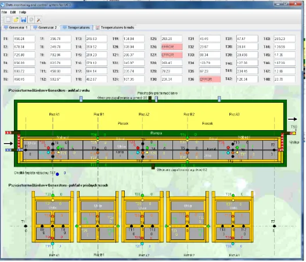Click the T15 temperature value field

pos(96,55)
